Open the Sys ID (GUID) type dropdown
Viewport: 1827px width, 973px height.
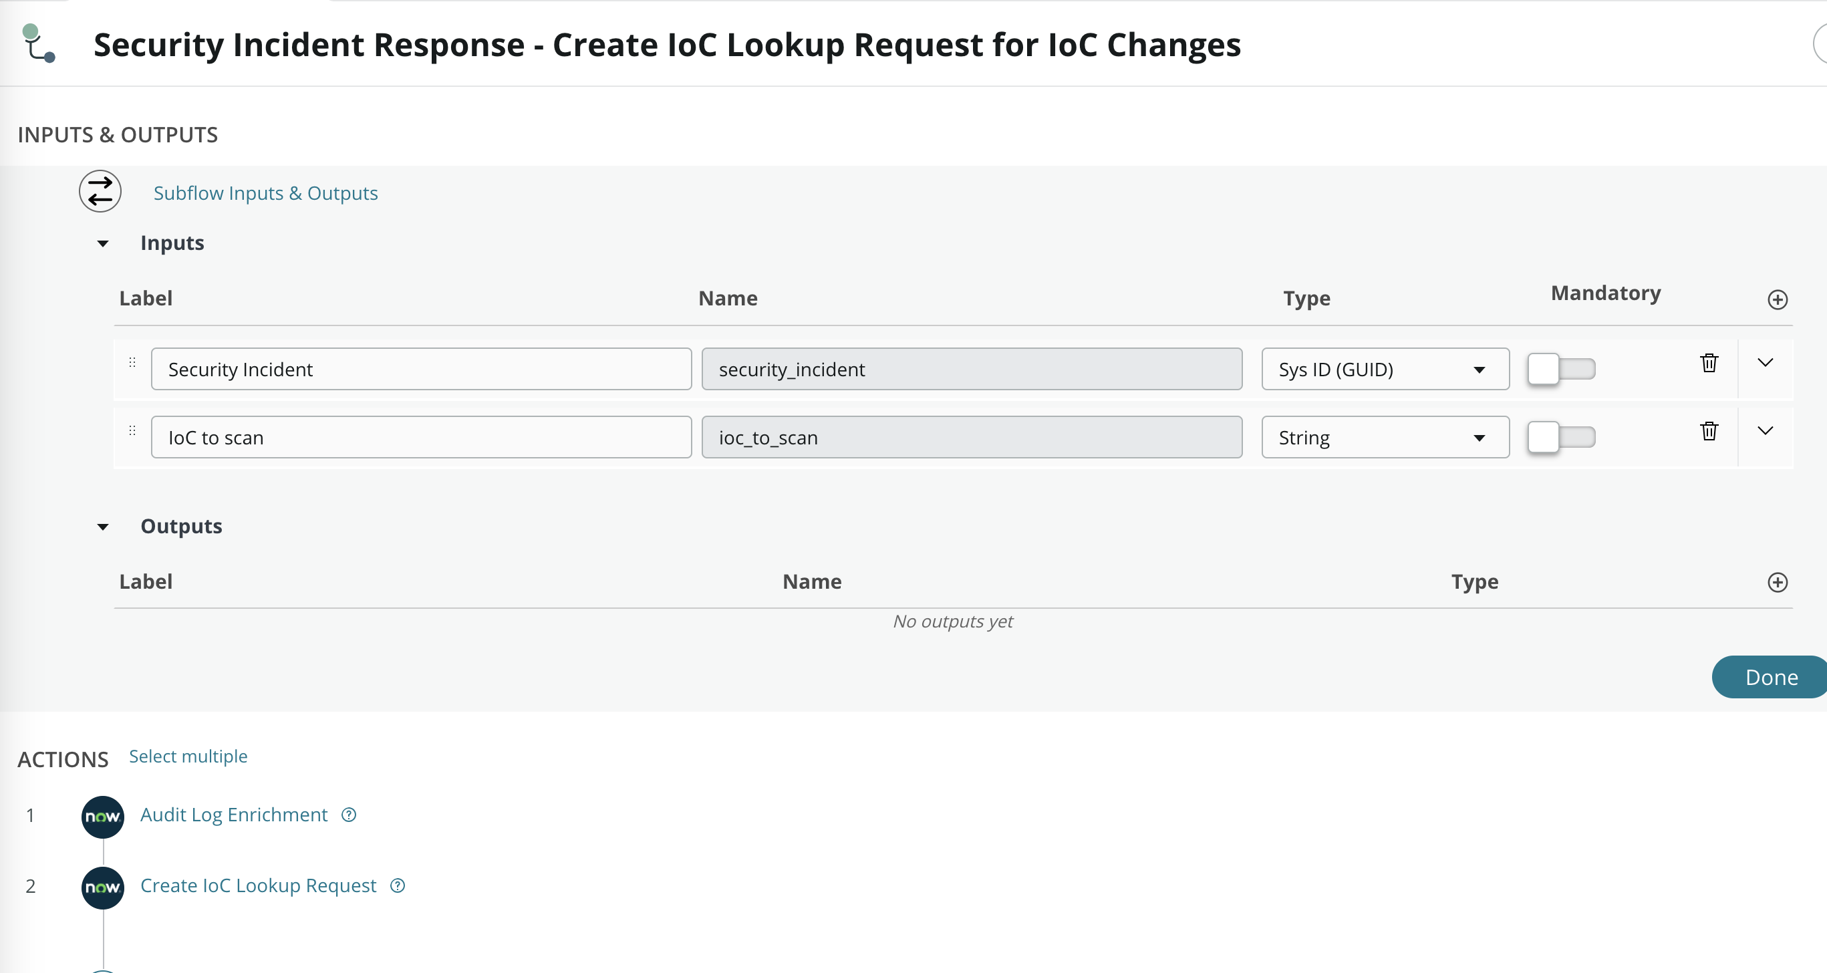[1385, 369]
